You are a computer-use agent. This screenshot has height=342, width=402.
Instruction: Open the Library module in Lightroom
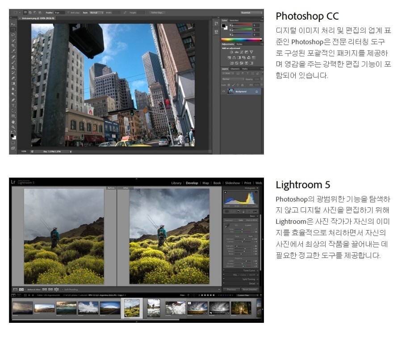(176, 183)
